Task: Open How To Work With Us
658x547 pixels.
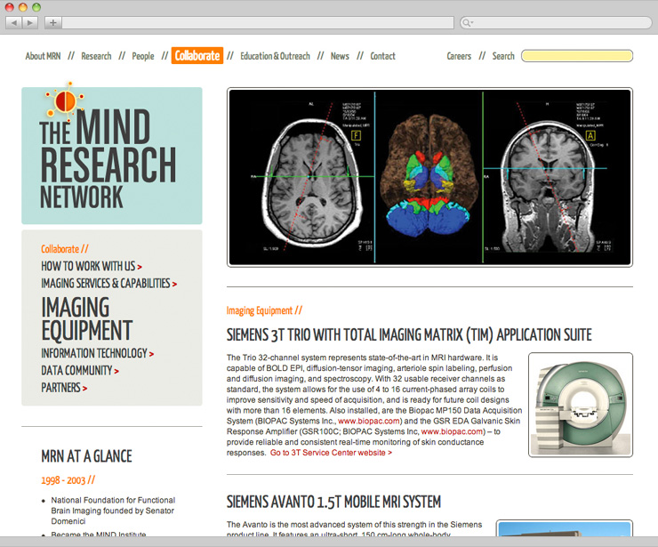Action: click(x=91, y=266)
